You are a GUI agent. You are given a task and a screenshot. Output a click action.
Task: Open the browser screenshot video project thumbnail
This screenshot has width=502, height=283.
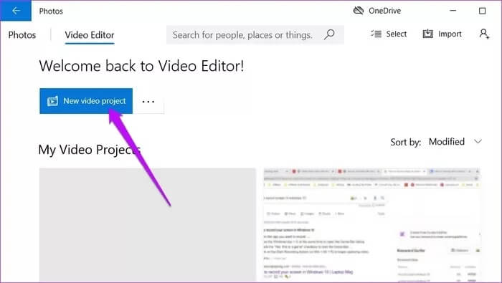coord(372,225)
